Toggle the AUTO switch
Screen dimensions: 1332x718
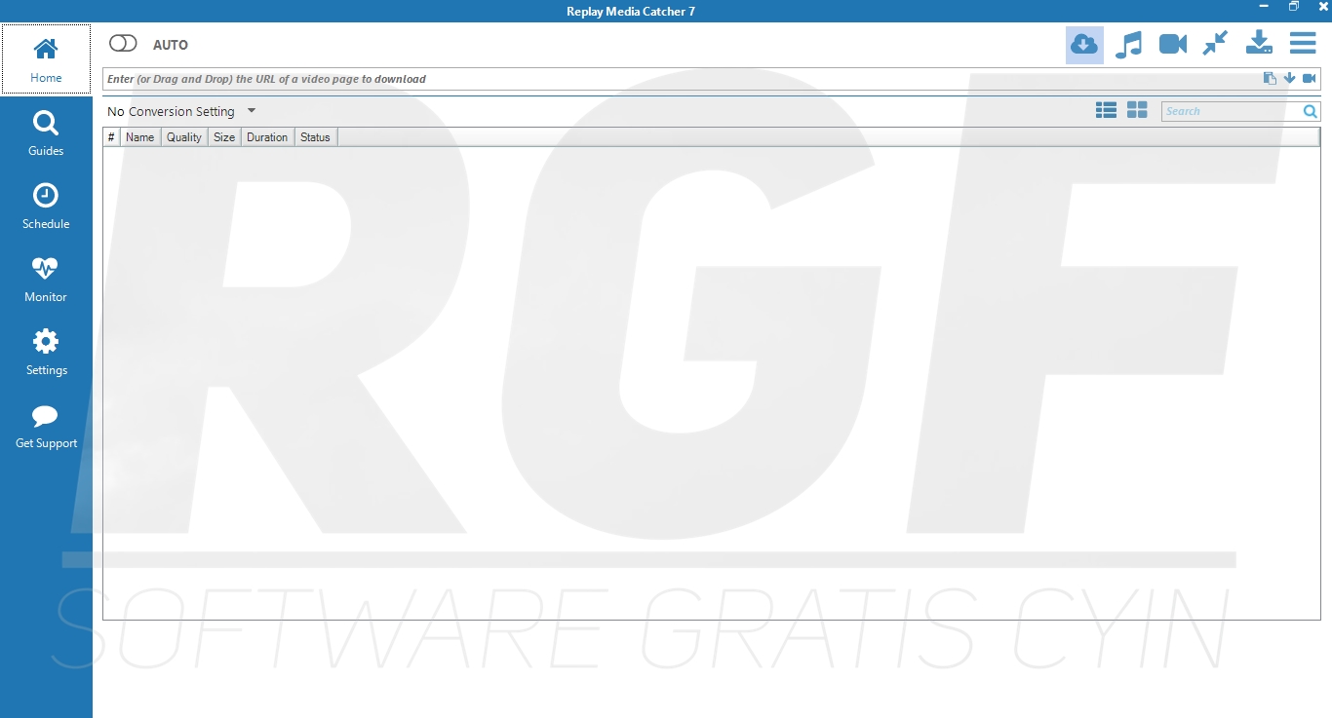(x=123, y=44)
